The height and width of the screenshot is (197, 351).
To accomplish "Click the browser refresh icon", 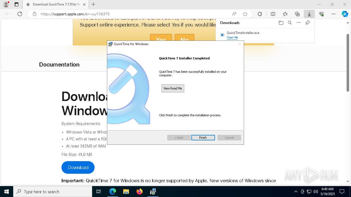I will [x=20, y=14].
